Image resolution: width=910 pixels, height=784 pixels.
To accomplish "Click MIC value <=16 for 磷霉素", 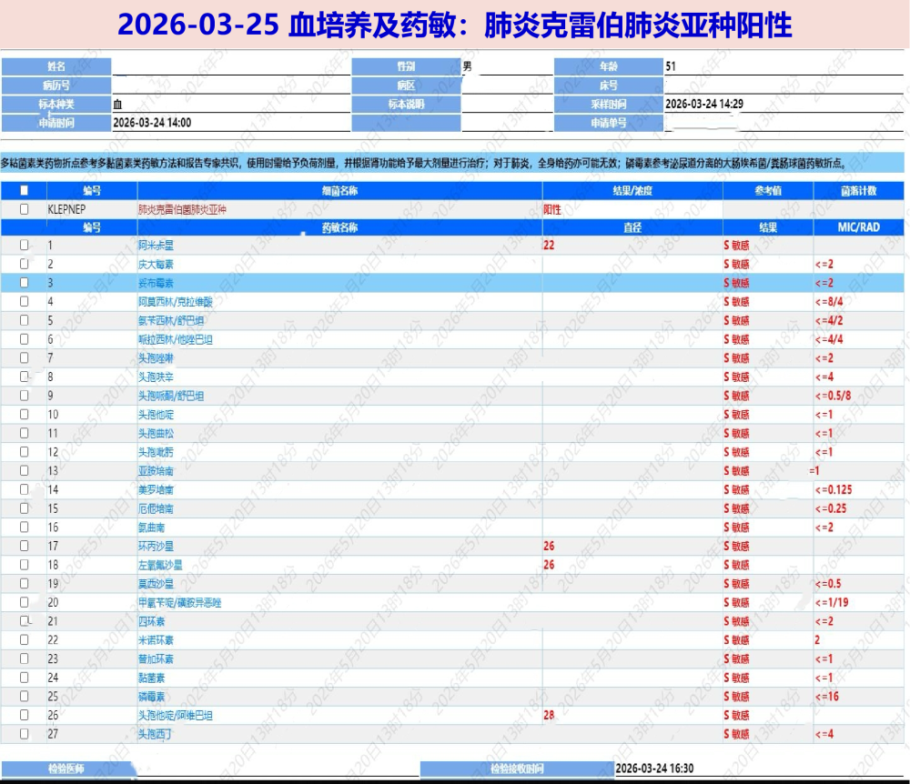I will (827, 697).
